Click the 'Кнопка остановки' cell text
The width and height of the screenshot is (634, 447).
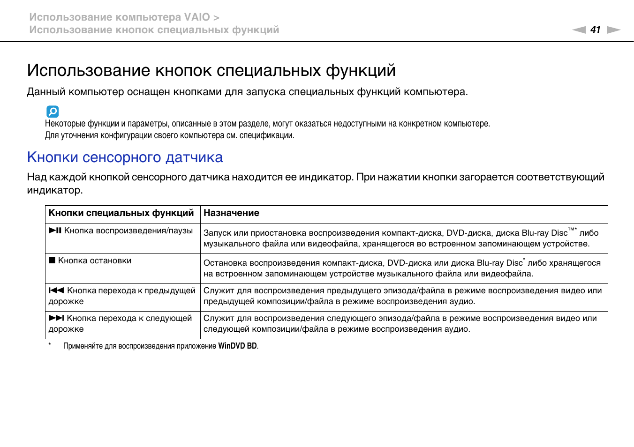[x=95, y=261]
